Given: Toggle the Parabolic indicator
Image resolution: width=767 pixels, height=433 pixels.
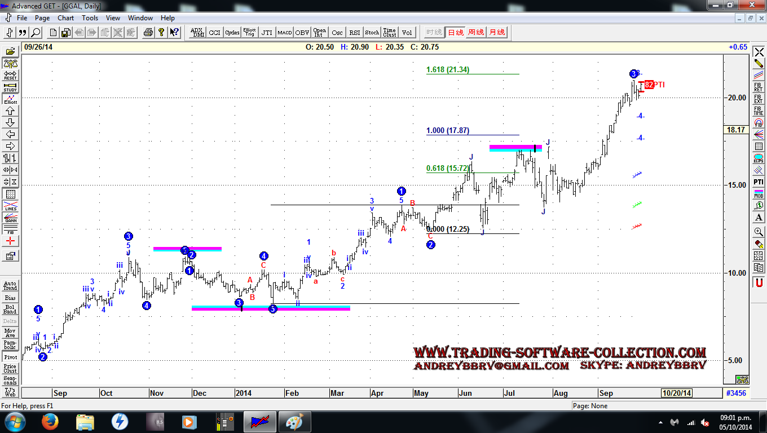Looking at the screenshot, I should click(10, 344).
